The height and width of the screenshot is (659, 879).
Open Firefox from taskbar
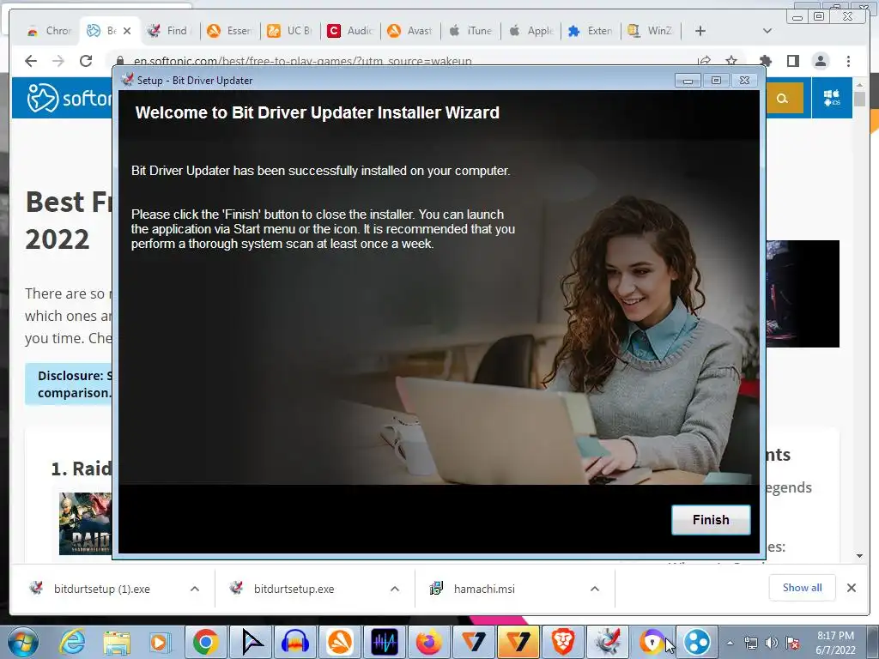click(429, 642)
